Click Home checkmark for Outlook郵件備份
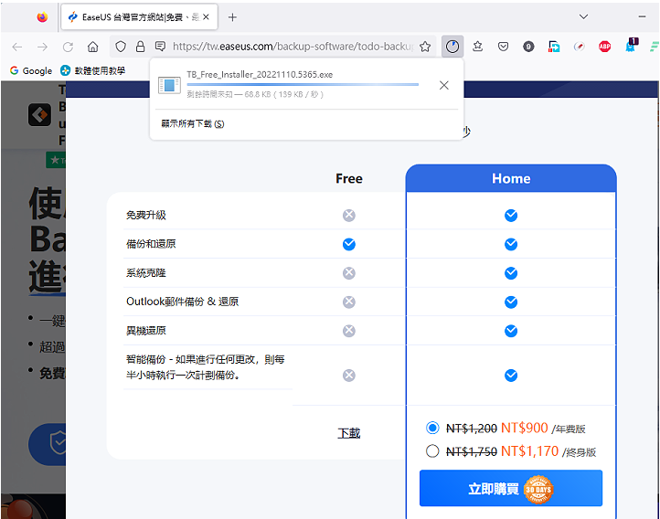The height and width of the screenshot is (519, 660). (511, 302)
